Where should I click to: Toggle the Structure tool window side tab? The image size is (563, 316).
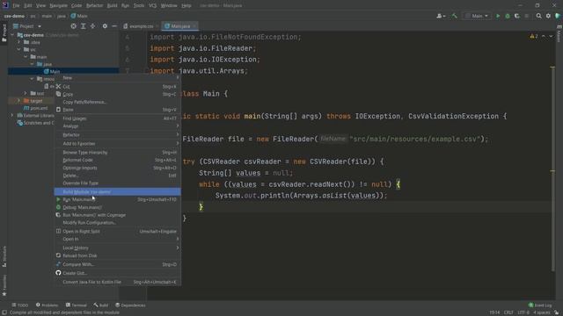coord(4,256)
